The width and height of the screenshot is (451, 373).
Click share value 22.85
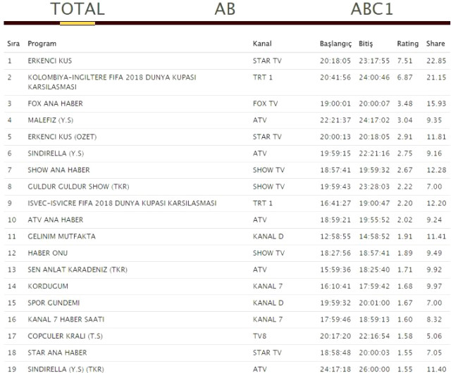click(436, 61)
